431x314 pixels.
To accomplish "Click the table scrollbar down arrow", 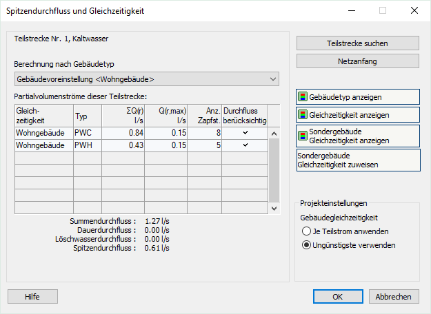I will 274,209.
